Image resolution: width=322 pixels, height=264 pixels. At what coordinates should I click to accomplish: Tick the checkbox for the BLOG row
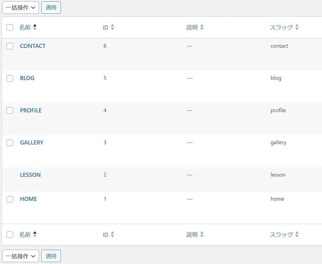(10, 78)
